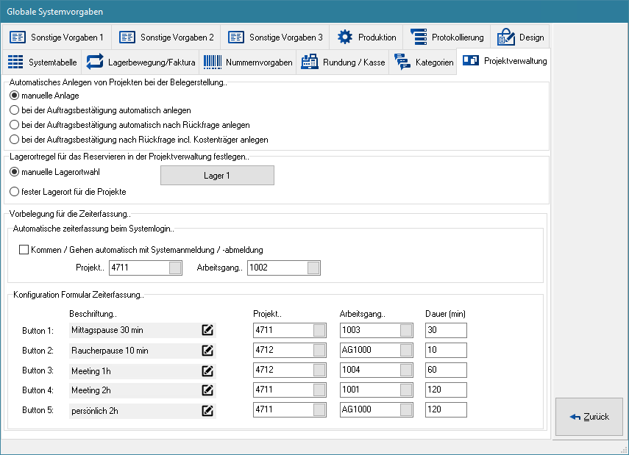The width and height of the screenshot is (629, 455).
Task: Enable Kommen / Gehen automatisch checkbox
Action: pos(24,250)
